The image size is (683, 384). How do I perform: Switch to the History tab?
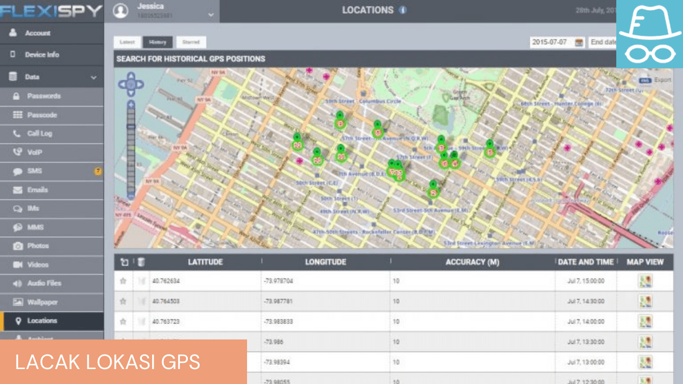click(157, 42)
